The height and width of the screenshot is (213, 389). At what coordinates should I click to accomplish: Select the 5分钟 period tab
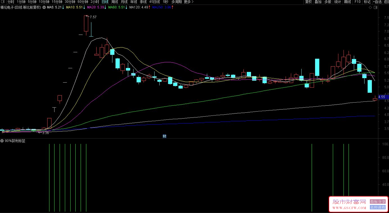32,2
